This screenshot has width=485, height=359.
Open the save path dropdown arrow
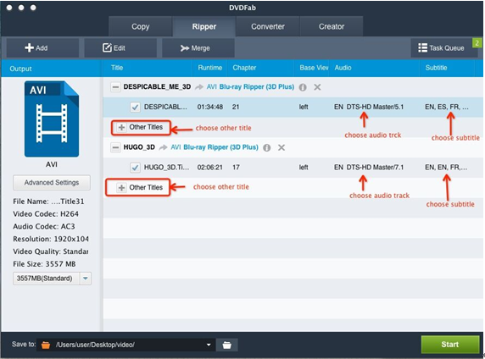click(209, 345)
